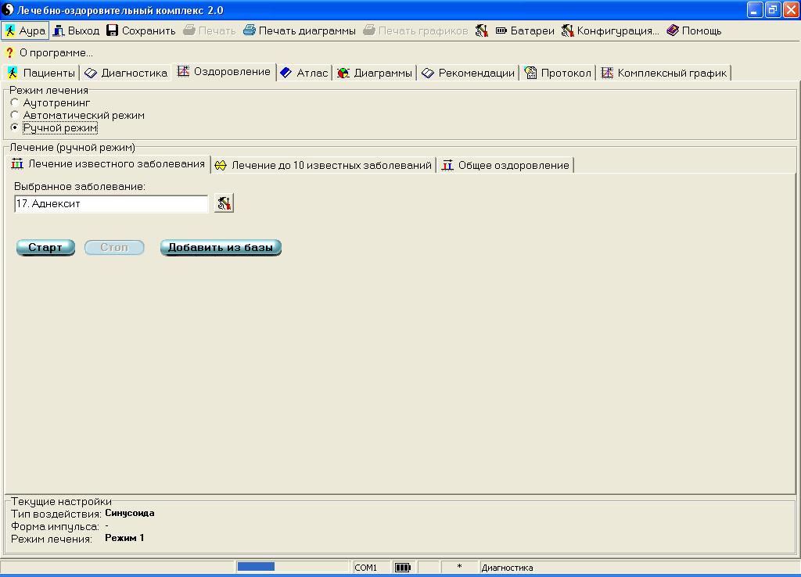Viewport: 801px width, 577px height.
Task: Switch to the Диагностика tab
Action: pyautogui.click(x=126, y=73)
